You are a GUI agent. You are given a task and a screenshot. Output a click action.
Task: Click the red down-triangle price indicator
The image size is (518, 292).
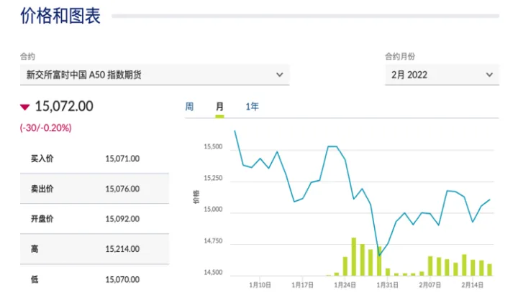[25, 107]
